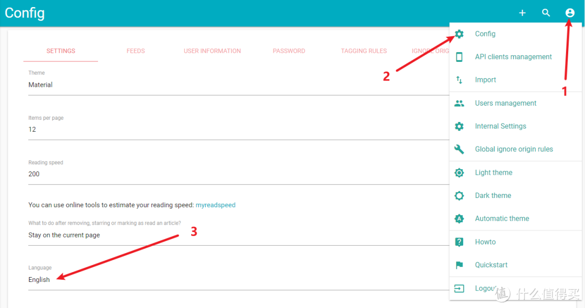Click the Users management people icon
The image size is (585, 308).
coord(459,103)
